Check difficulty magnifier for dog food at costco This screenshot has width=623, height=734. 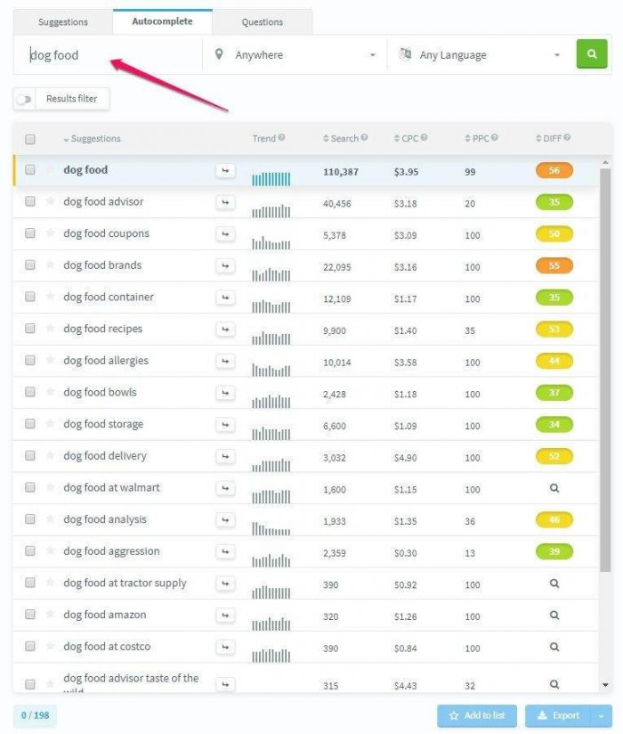tap(554, 648)
